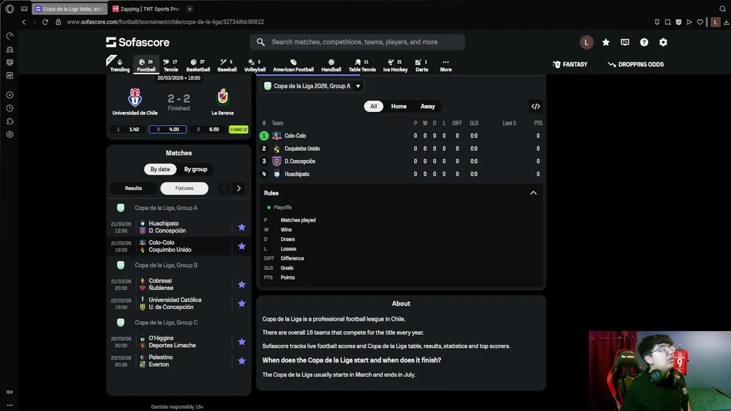Image resolution: width=731 pixels, height=411 pixels.
Task: Open extensions cube icon in sidebar
Action: [x=10, y=121]
